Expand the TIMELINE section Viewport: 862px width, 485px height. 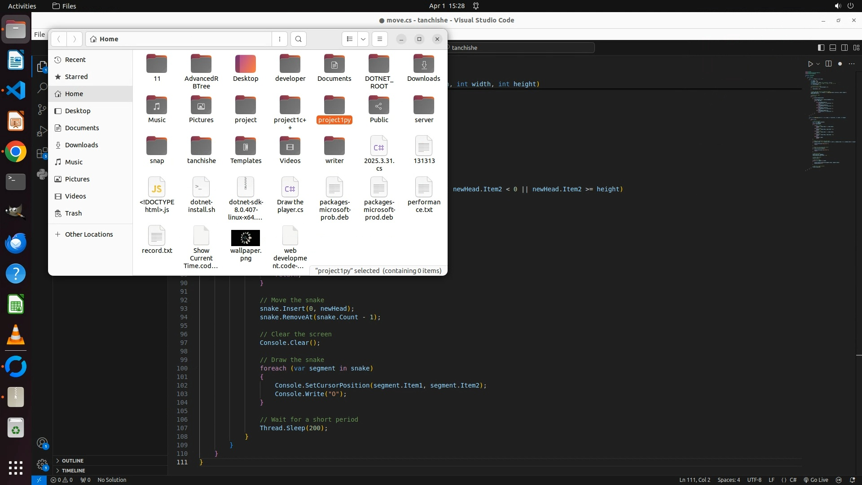tap(73, 471)
